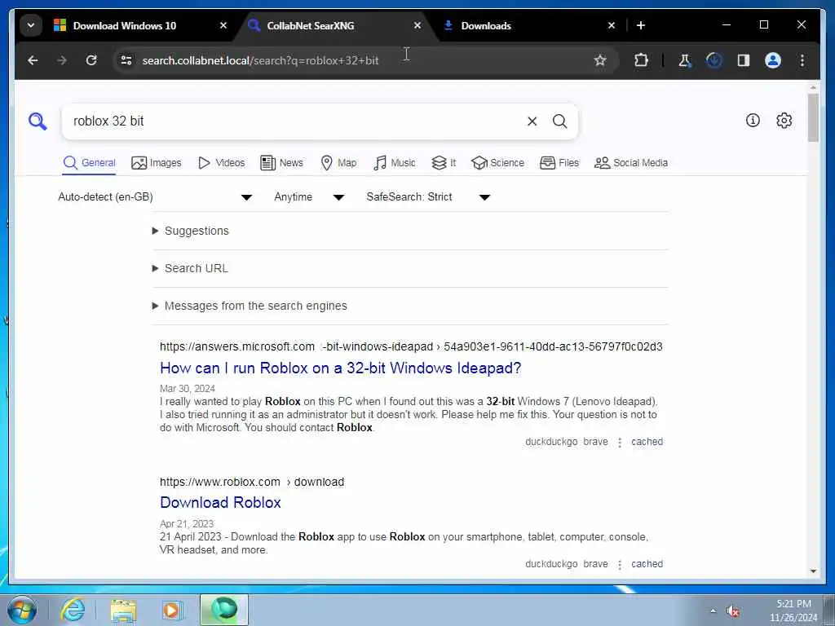Reload the current page
The width and height of the screenshot is (835, 626).
[91, 60]
